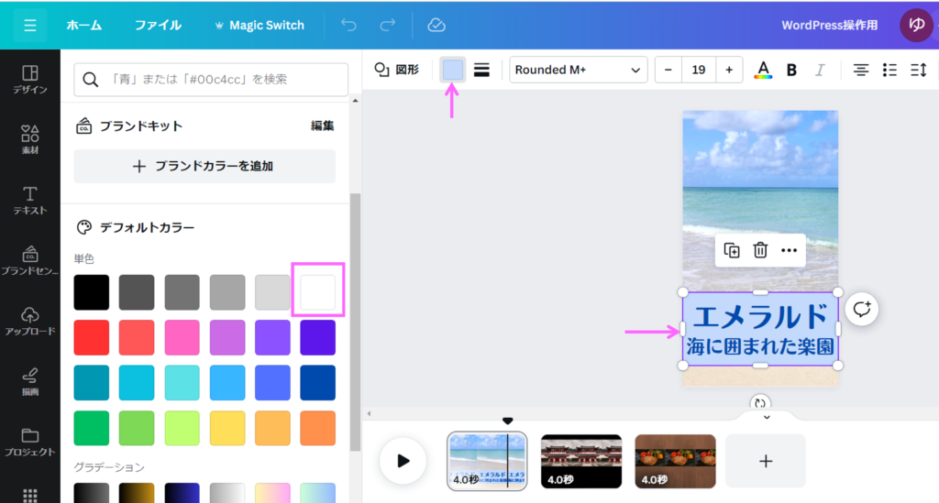Delete element with trash icon
This screenshot has height=503, width=939.
760,250
